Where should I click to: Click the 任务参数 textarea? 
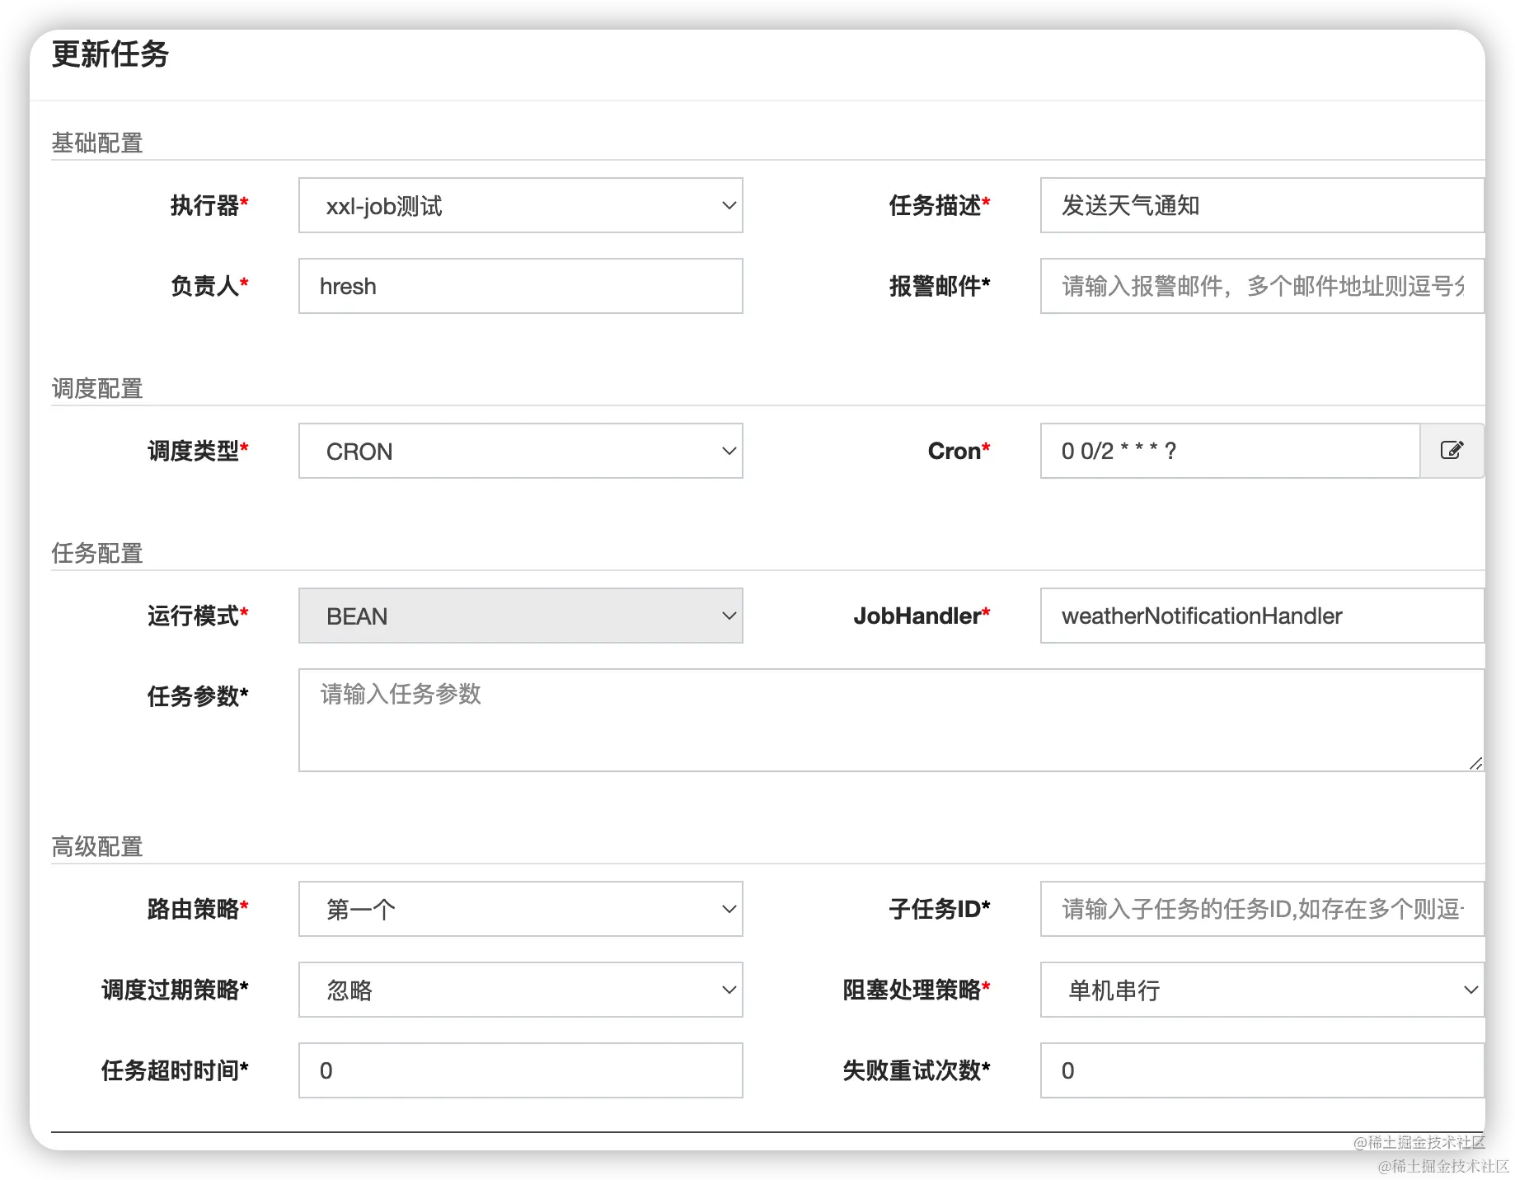point(891,720)
